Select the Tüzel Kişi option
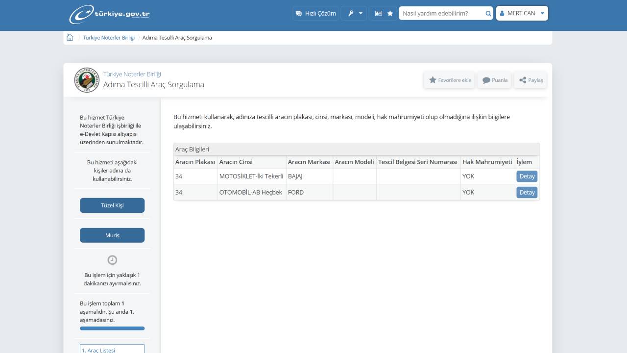The width and height of the screenshot is (627, 353). tap(112, 205)
